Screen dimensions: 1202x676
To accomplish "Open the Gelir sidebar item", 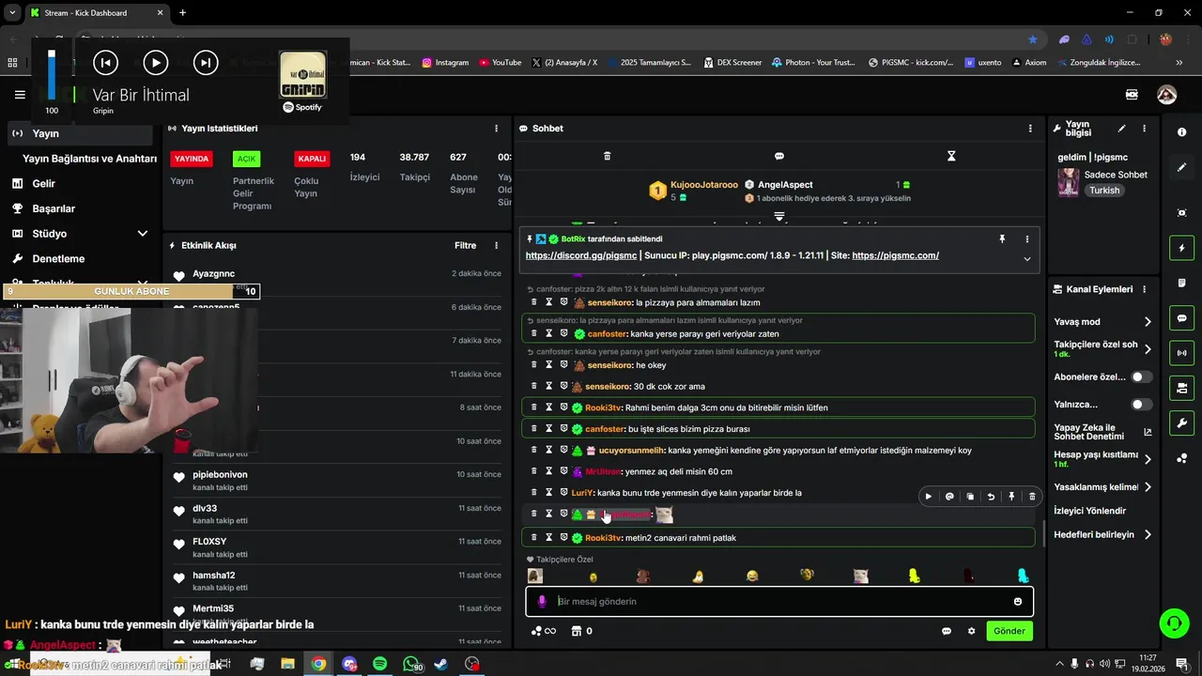I will click(x=44, y=184).
